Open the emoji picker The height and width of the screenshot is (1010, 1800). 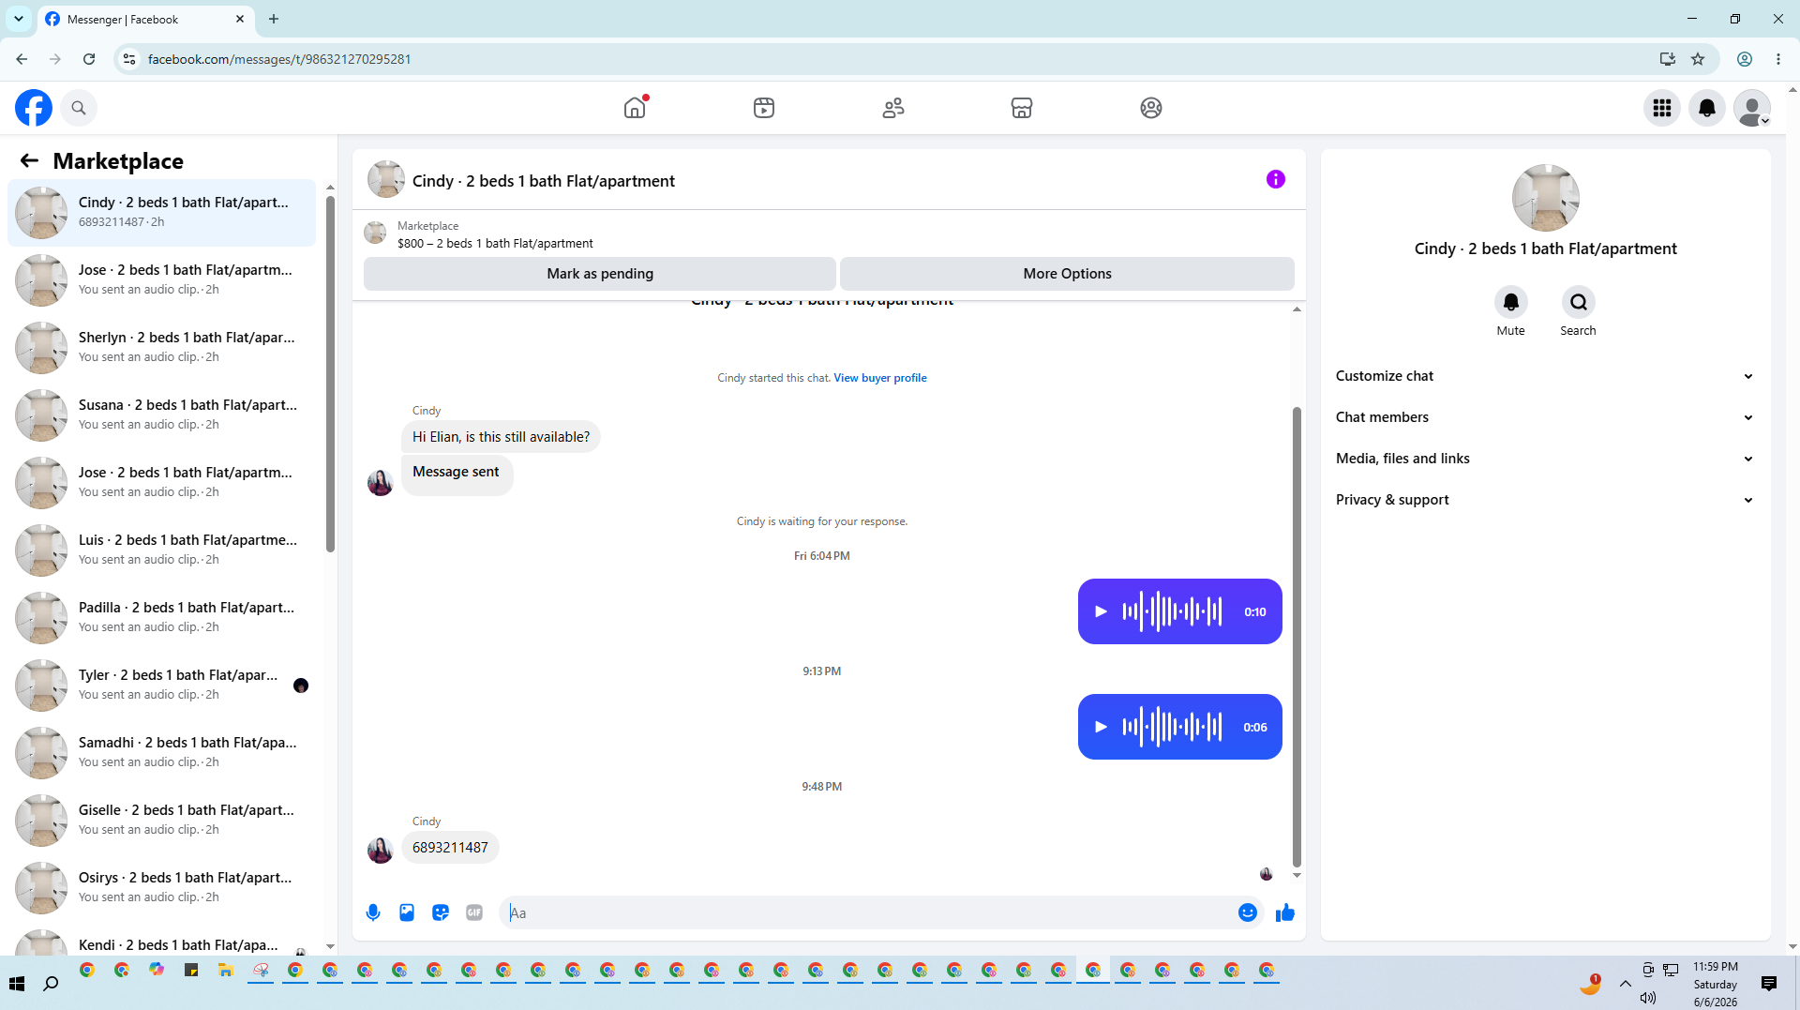pos(1248,912)
